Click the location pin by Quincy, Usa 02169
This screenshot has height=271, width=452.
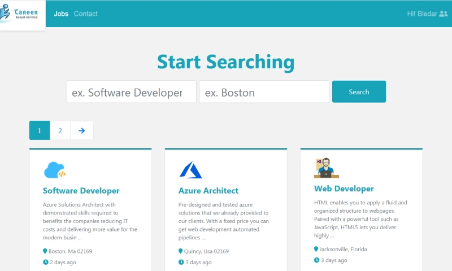tap(180, 251)
